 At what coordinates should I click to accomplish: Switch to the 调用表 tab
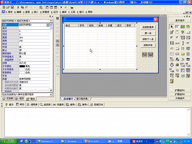point(32,104)
